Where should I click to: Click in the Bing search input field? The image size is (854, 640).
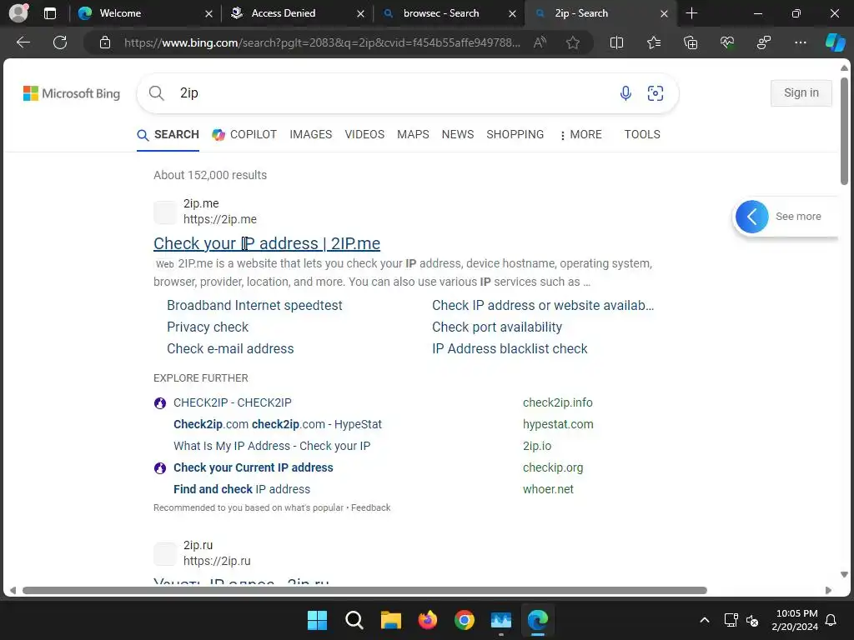coord(392,93)
